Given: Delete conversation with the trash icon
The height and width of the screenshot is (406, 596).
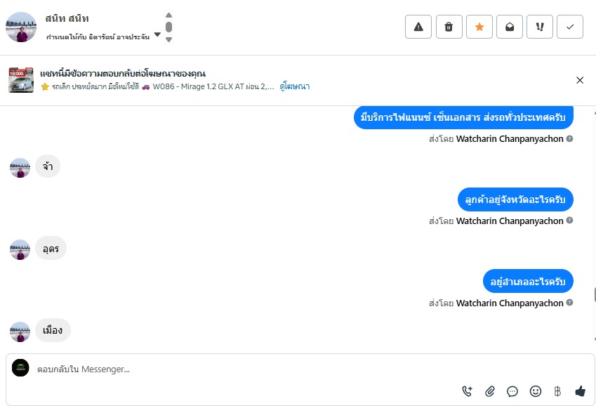Looking at the screenshot, I should (449, 27).
